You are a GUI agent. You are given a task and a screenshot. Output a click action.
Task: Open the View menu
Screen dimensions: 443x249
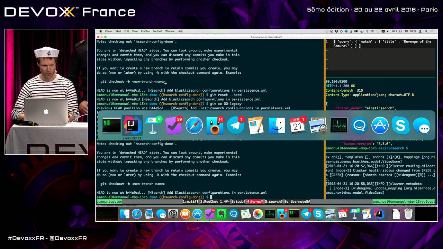click(135, 31)
